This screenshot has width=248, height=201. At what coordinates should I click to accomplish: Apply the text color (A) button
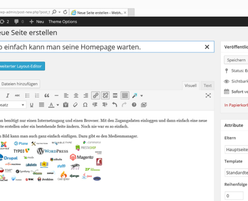[x=51, y=105]
